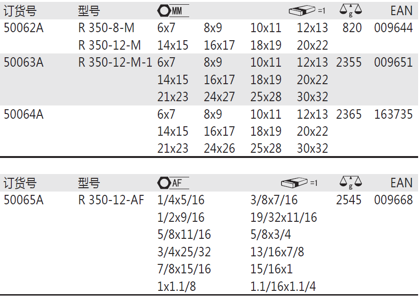
Task: Click the weight scale icon in bottom header
Action: (x=350, y=183)
